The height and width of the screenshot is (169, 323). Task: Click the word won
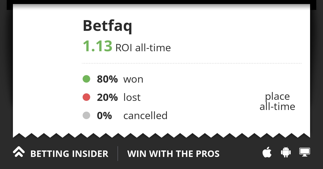133,79
